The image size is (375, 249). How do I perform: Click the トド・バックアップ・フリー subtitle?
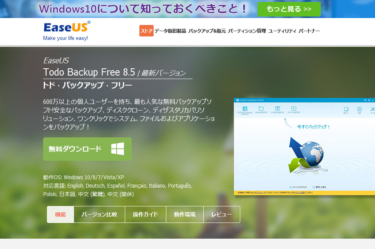coord(87,85)
